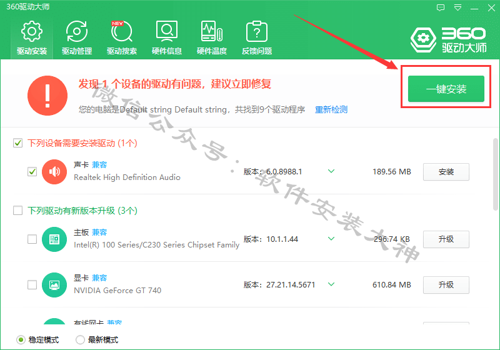Expand version dropdown for 10.1.1.44
Screen dimensions: 500x350
click(331, 239)
